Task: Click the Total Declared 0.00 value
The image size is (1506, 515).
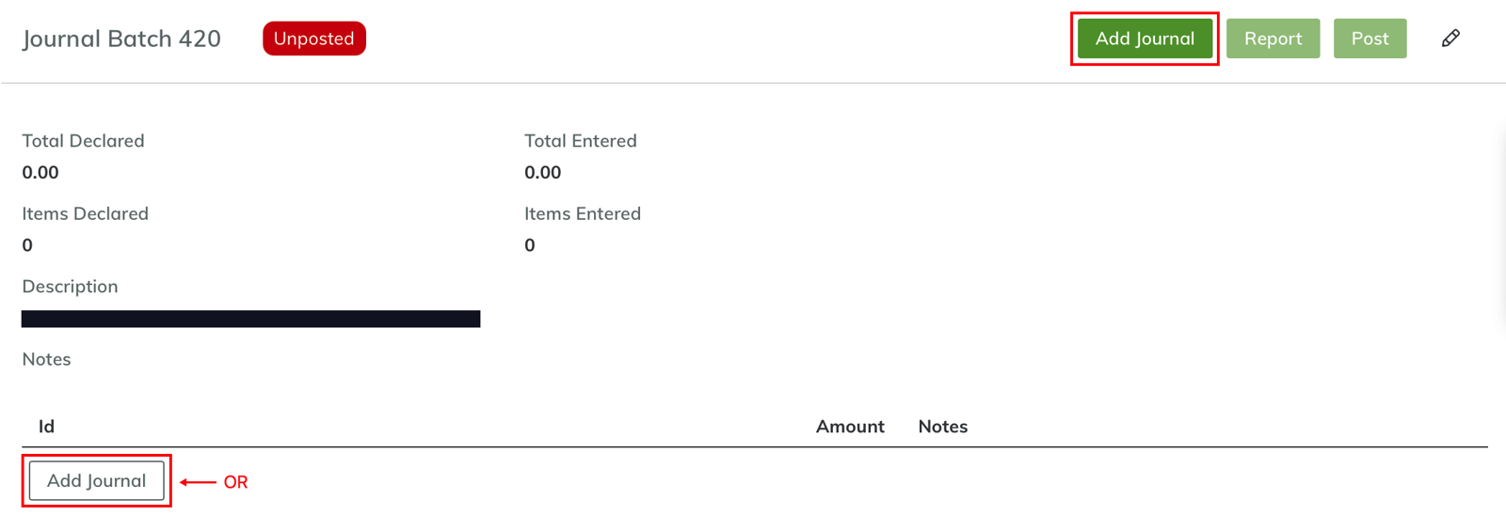Action: pyautogui.click(x=40, y=172)
